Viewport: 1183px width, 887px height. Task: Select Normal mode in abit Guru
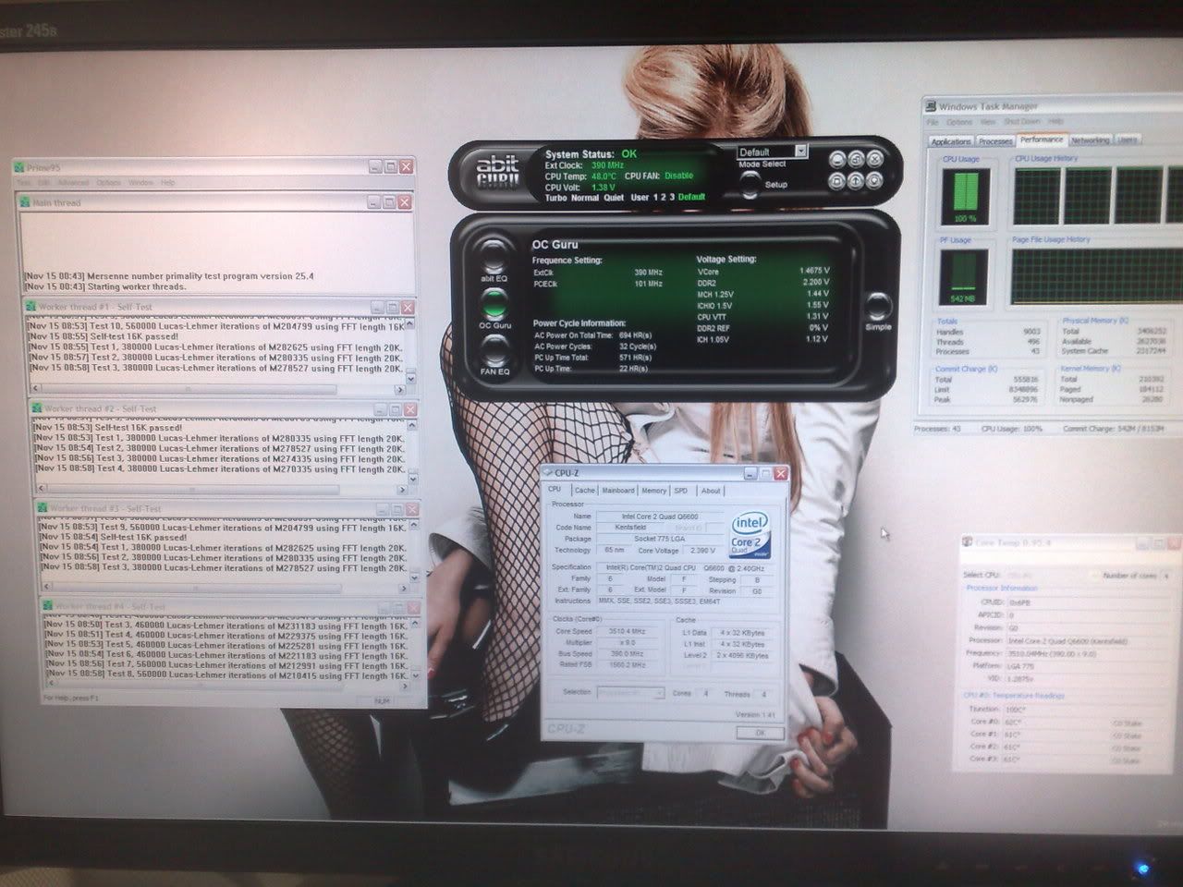[585, 198]
